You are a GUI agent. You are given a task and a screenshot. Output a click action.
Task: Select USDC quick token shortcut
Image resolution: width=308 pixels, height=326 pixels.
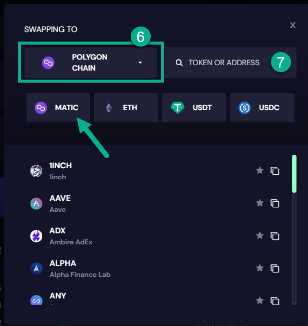tap(262, 108)
